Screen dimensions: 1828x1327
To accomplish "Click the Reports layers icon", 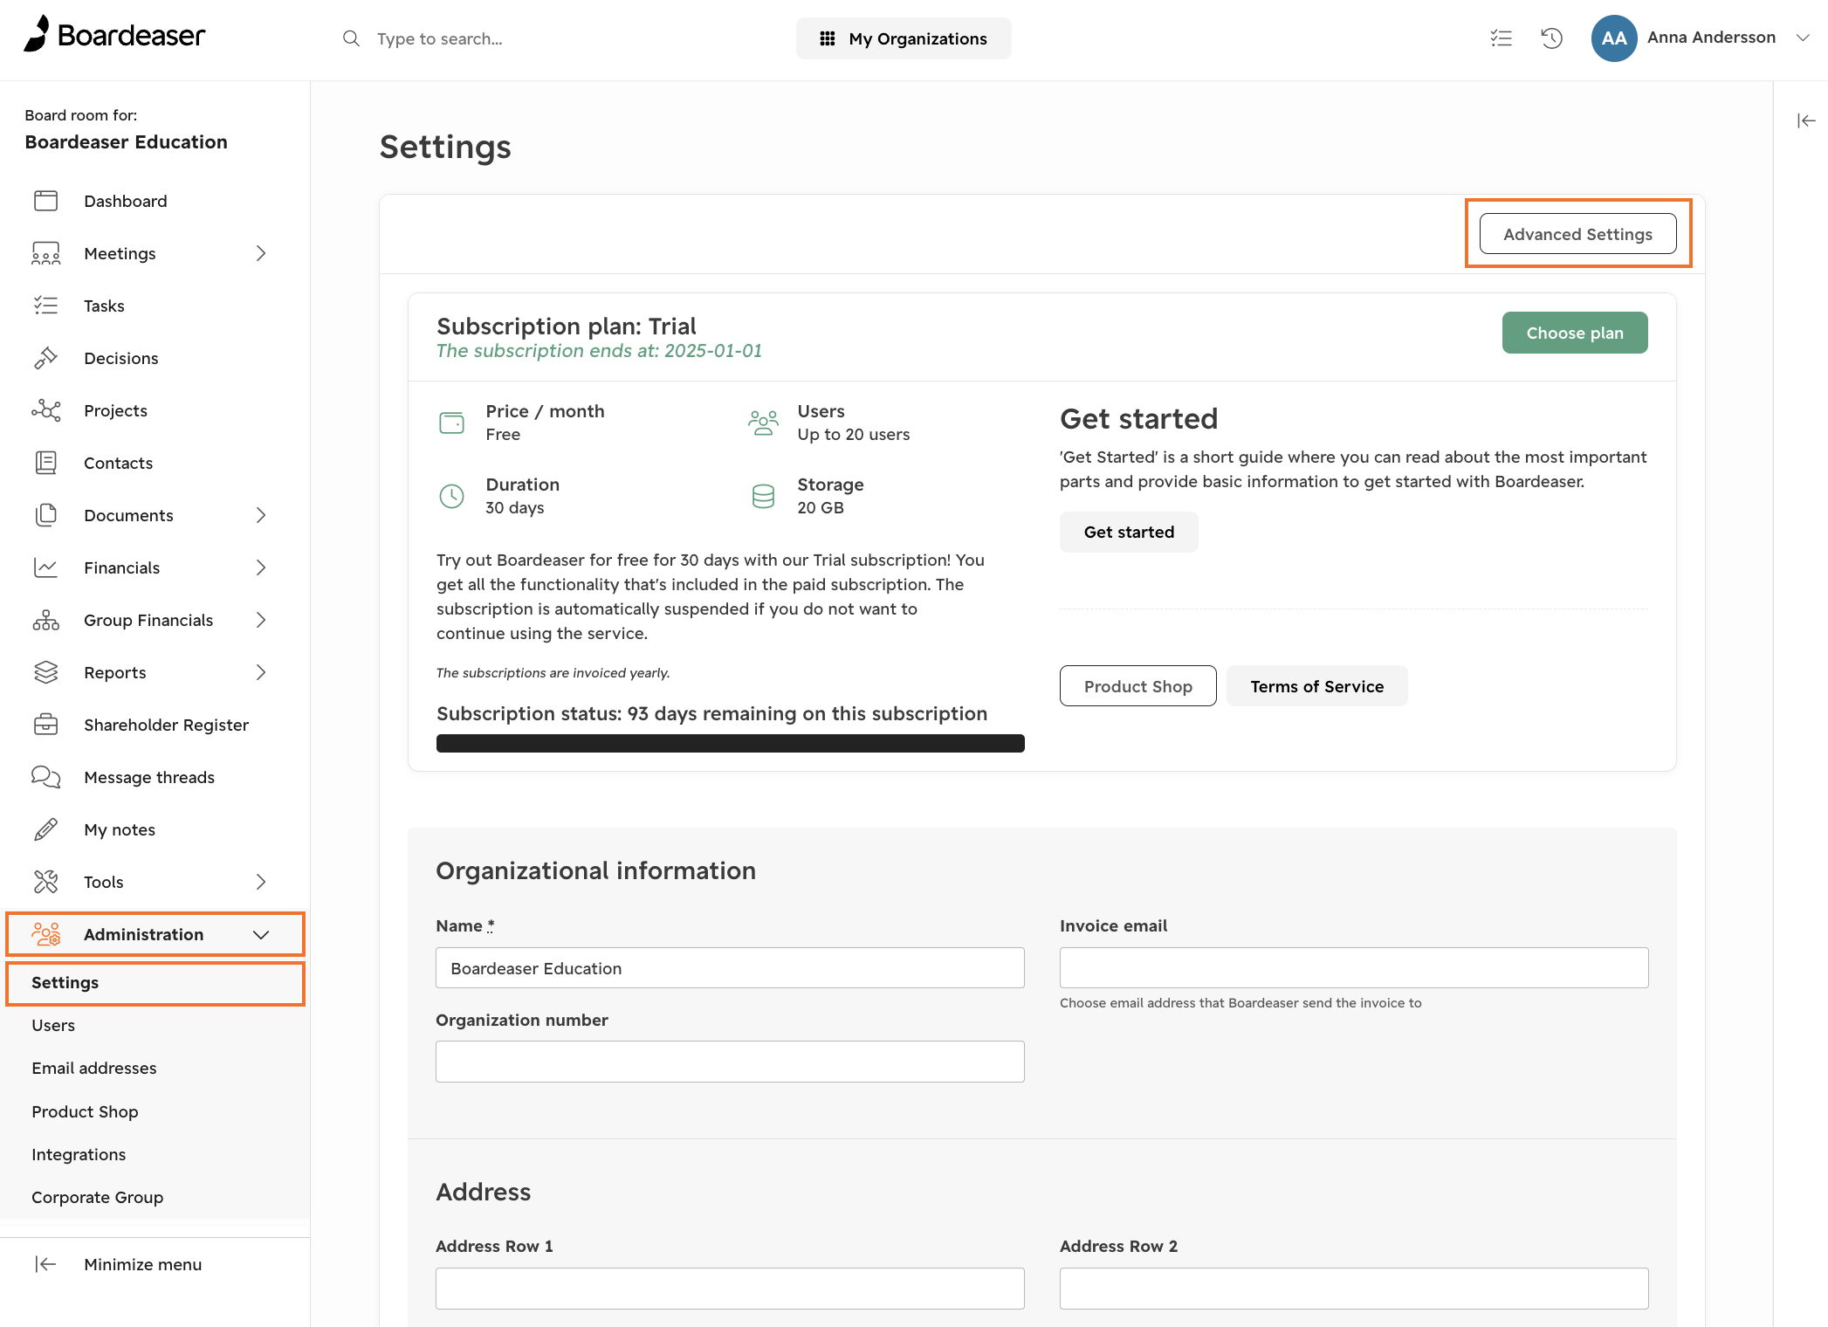I will click(45, 672).
